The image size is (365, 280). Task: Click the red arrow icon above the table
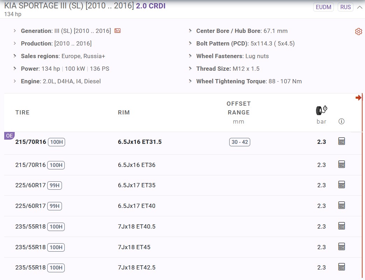pyautogui.click(x=358, y=98)
